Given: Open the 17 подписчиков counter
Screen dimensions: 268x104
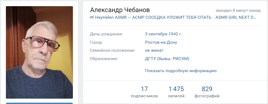Looking at the screenshot, I should pyautogui.click(x=144, y=92).
